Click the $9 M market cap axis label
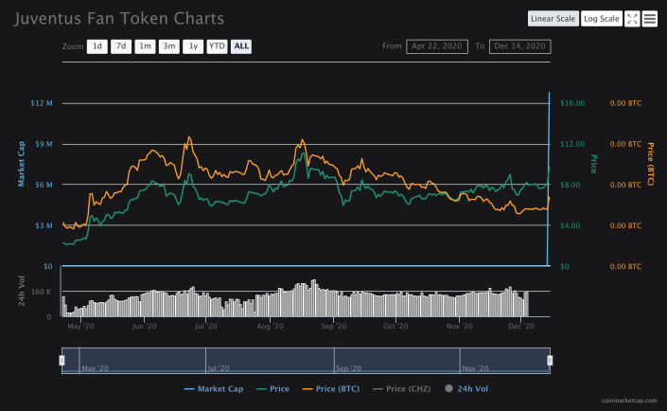 coord(44,144)
